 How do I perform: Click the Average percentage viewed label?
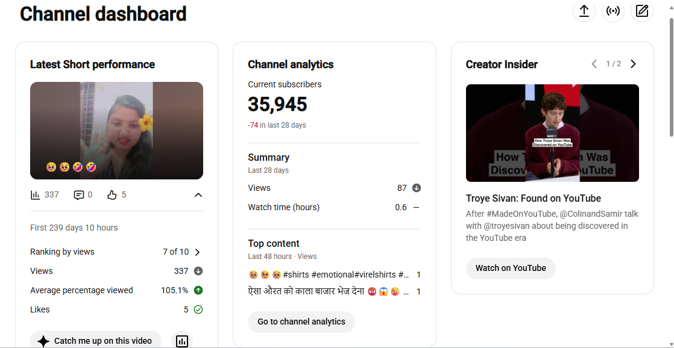(81, 290)
